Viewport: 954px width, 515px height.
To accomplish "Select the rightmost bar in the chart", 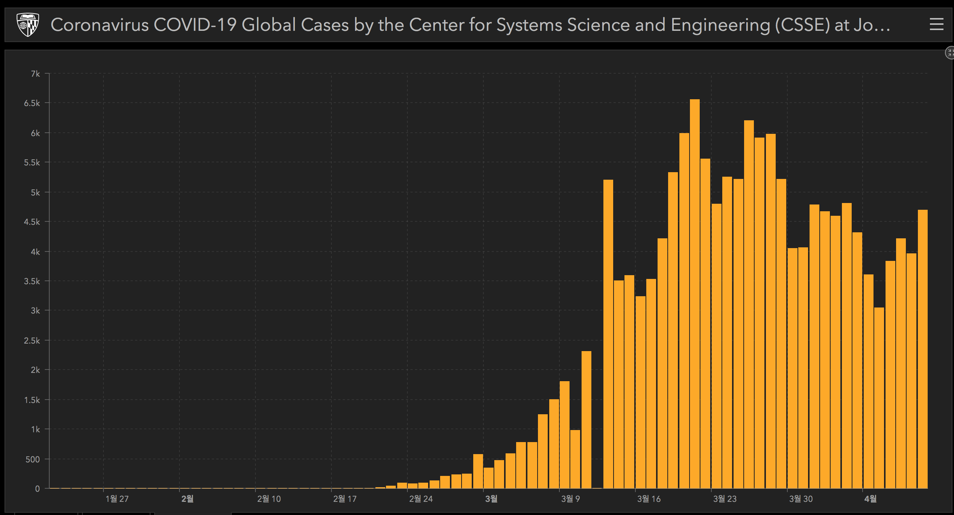I will pyautogui.click(x=923, y=349).
